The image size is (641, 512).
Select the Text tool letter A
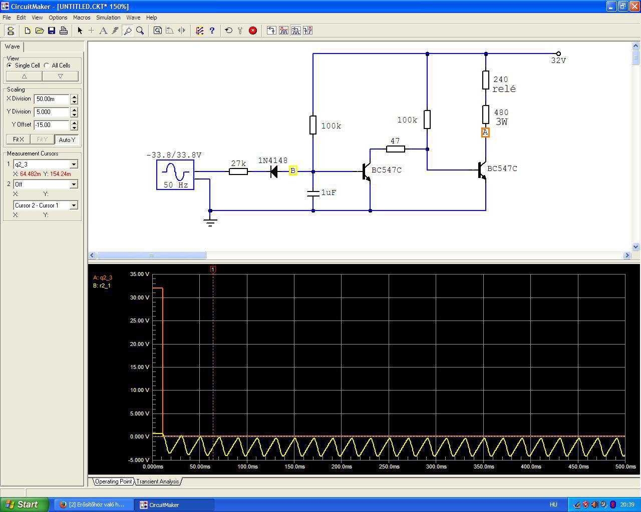(103, 30)
